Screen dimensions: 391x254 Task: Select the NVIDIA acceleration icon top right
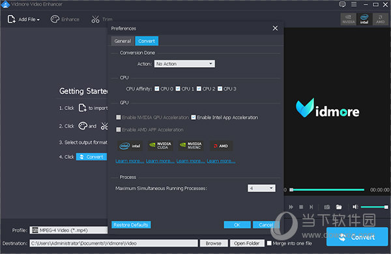click(349, 19)
